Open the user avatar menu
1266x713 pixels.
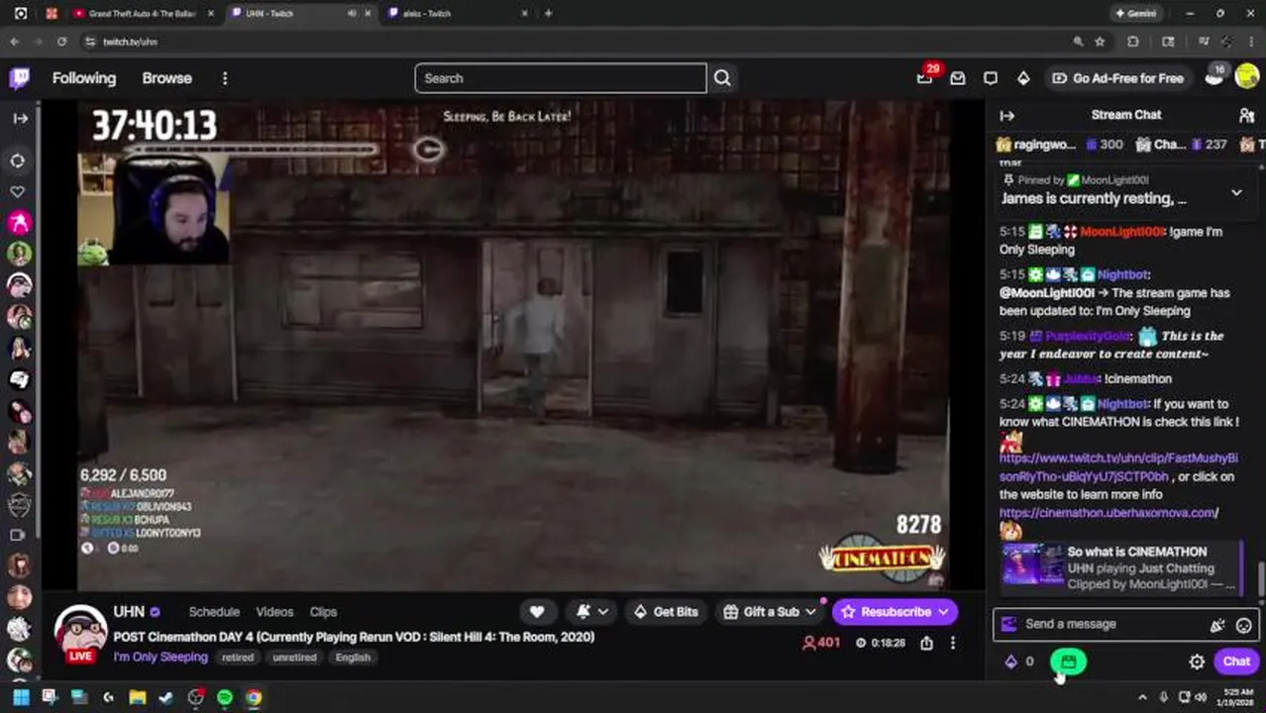click(x=1246, y=77)
